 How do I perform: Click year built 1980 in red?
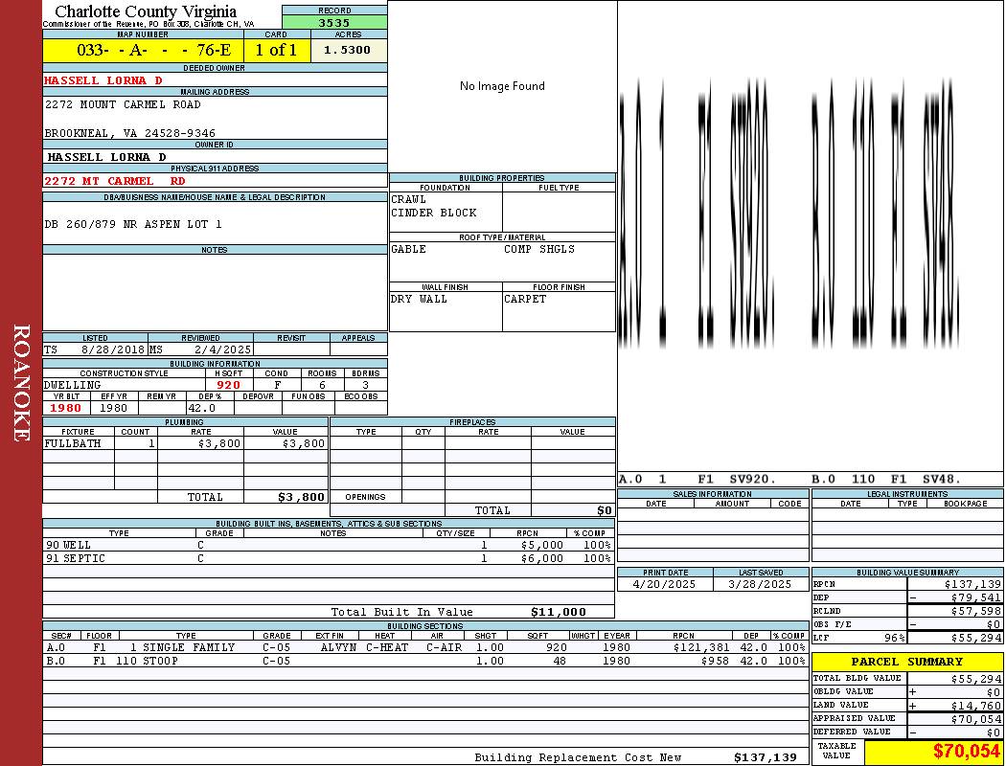coord(66,408)
